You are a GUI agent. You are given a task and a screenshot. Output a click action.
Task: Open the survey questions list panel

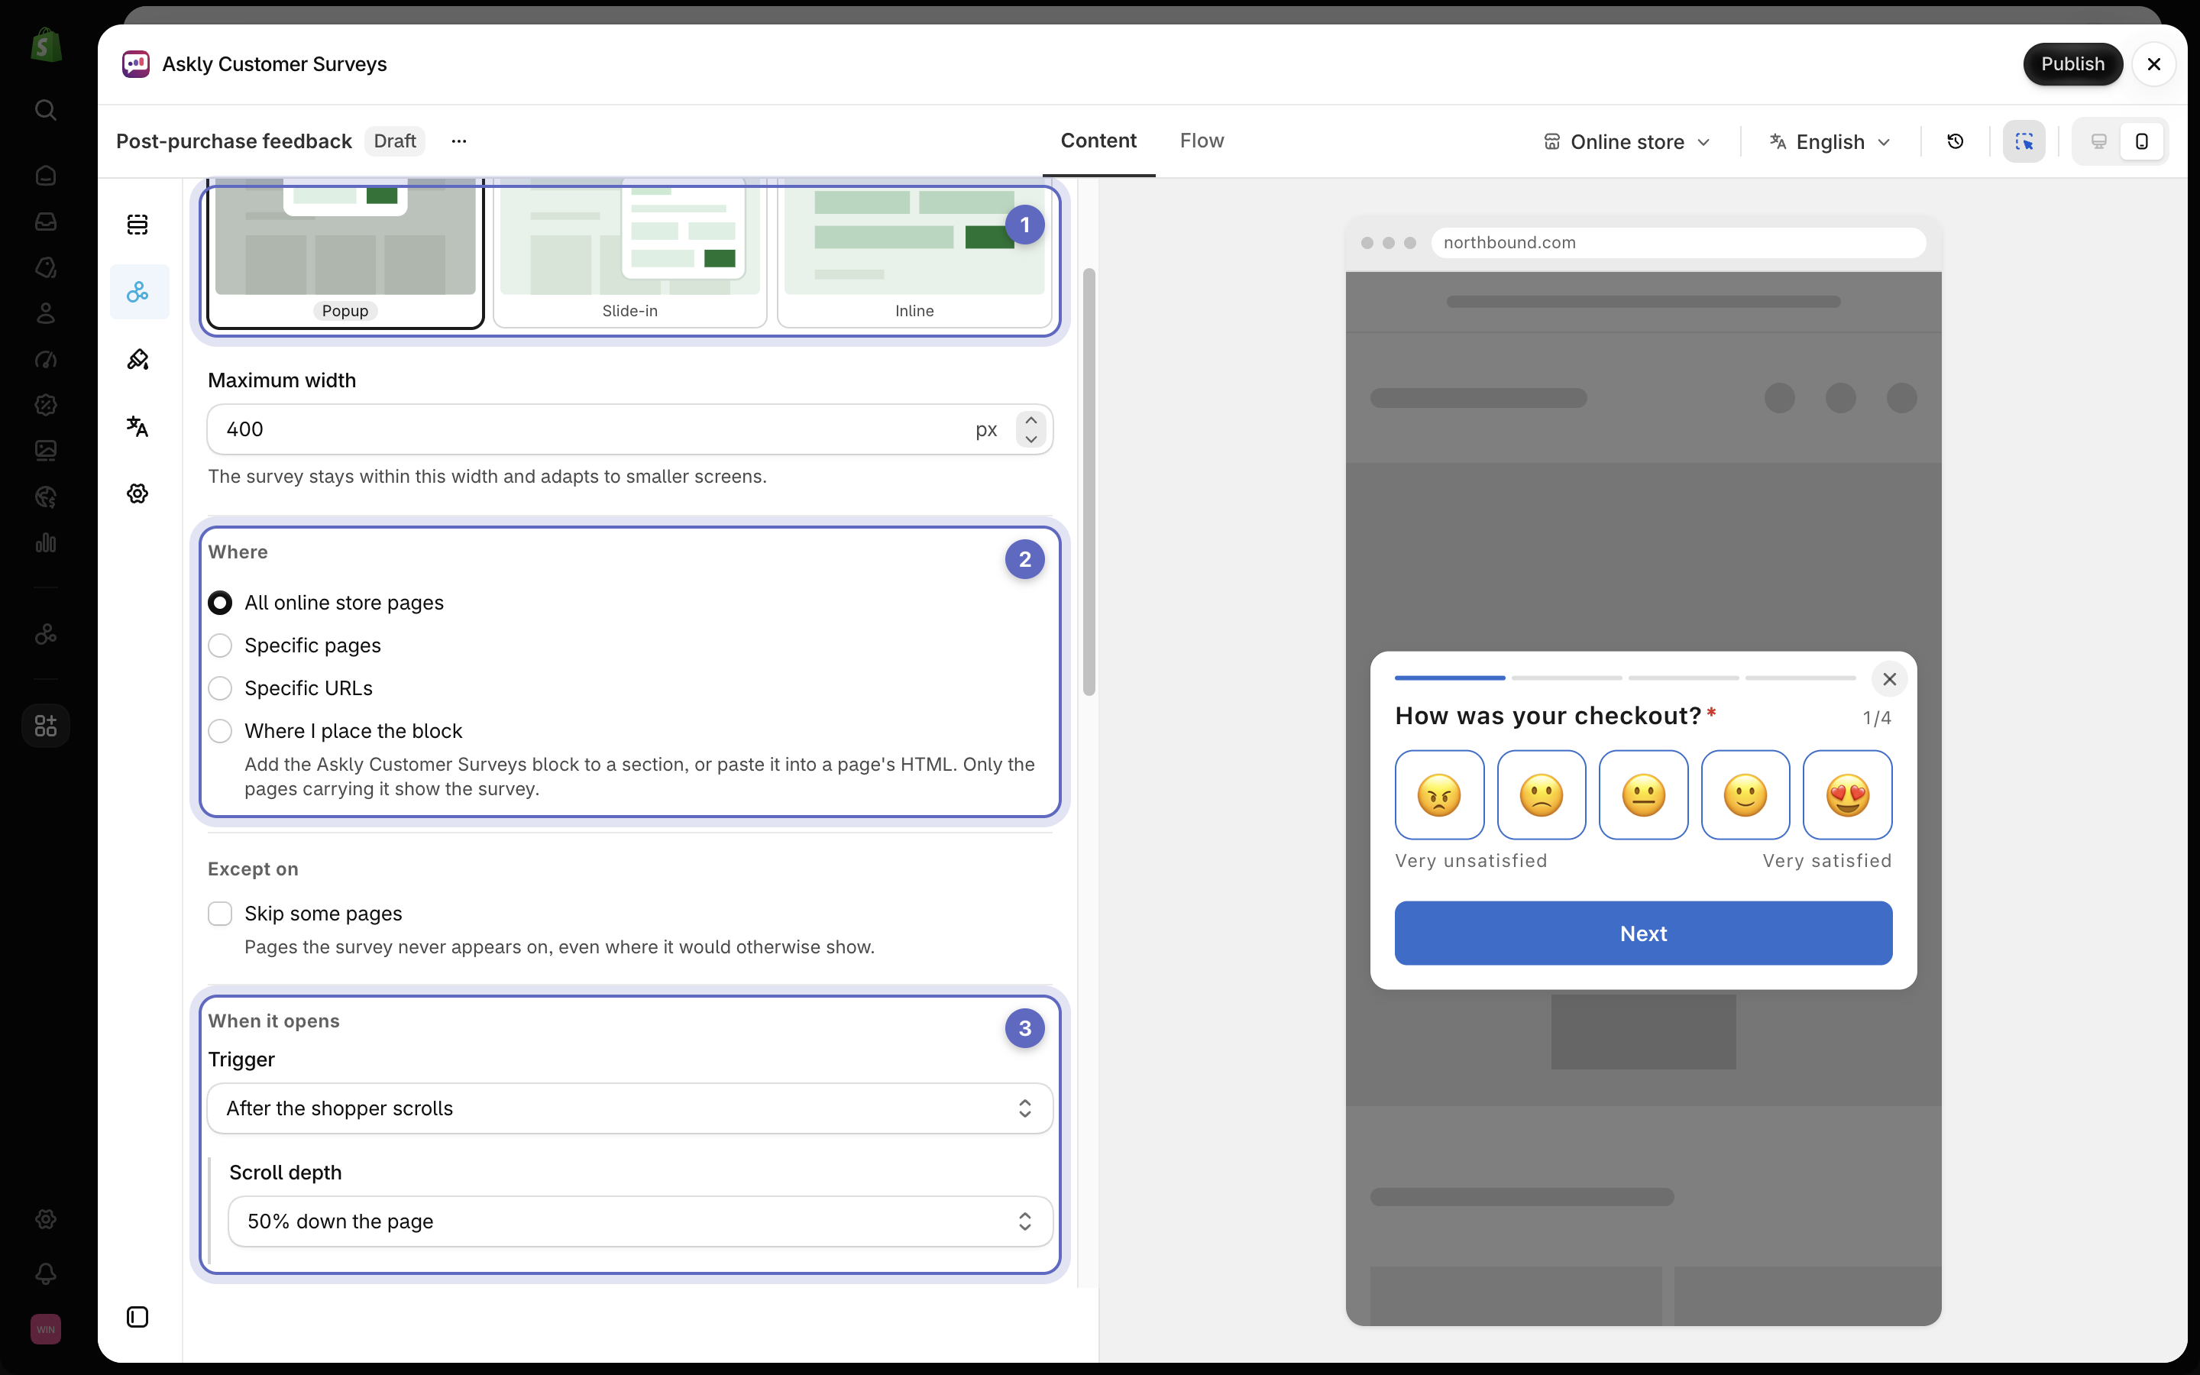point(137,224)
